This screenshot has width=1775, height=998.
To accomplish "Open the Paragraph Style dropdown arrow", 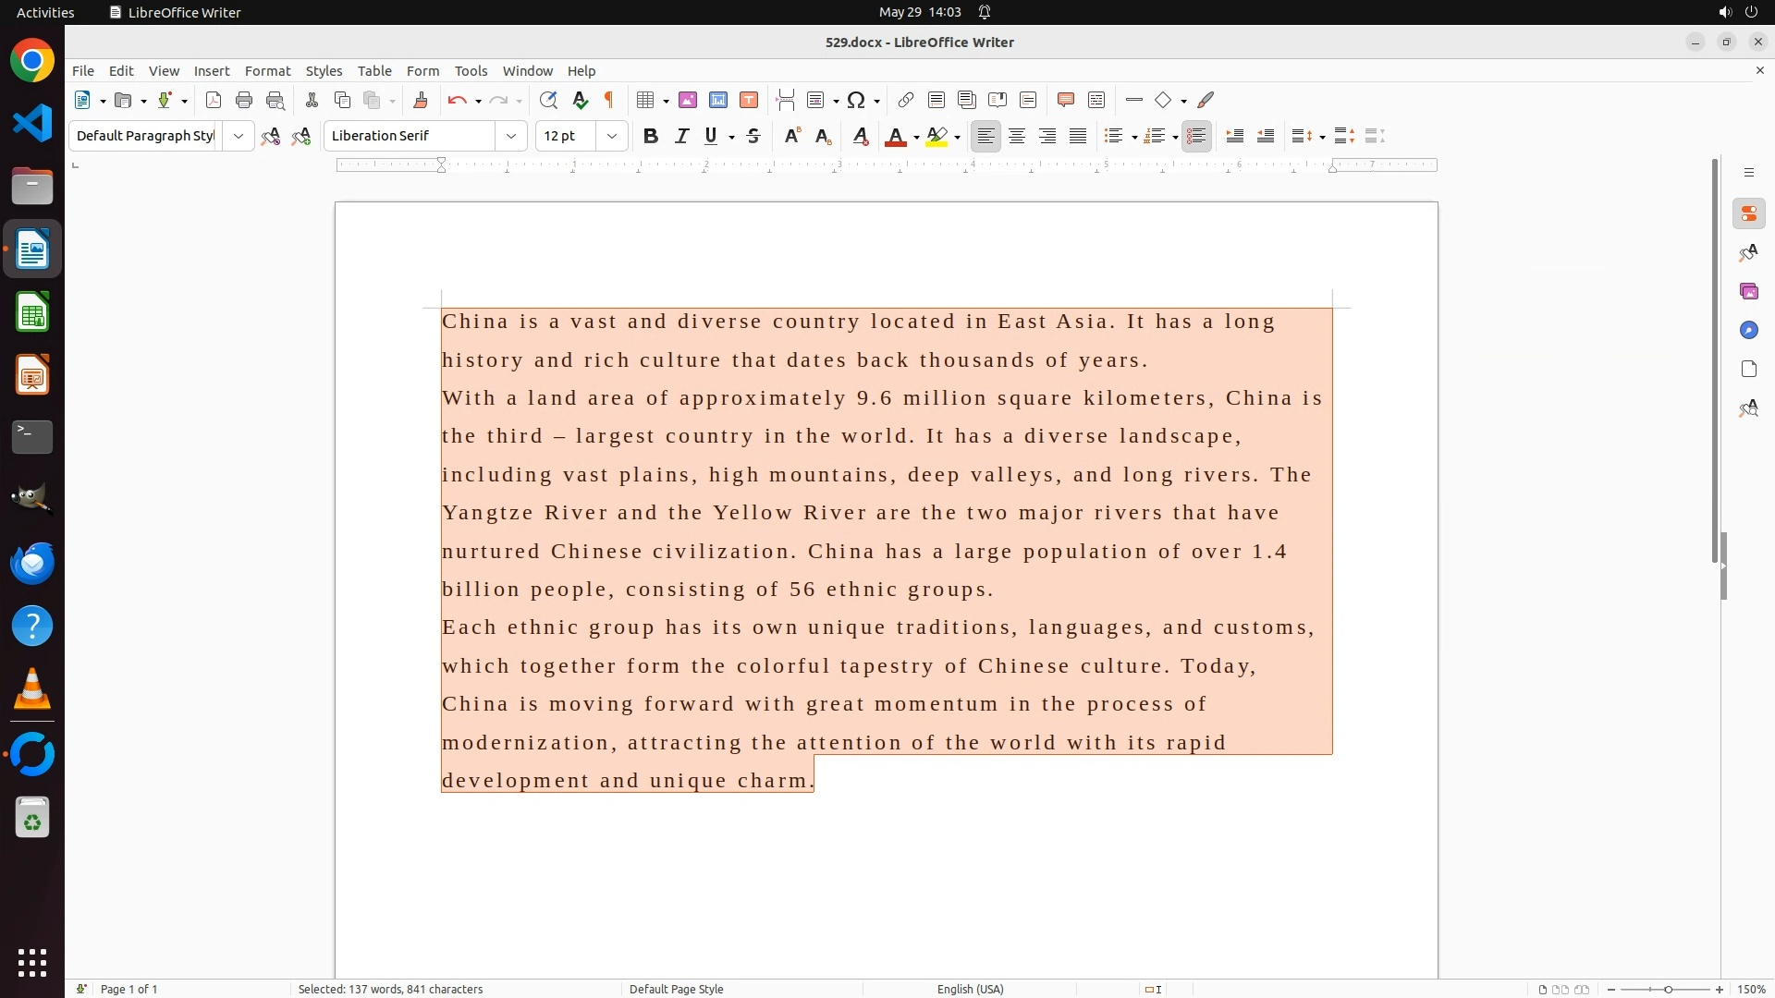I will tap(239, 137).
